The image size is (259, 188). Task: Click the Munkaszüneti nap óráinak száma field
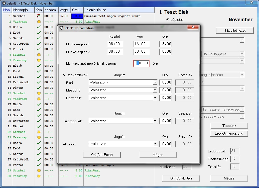142,63
